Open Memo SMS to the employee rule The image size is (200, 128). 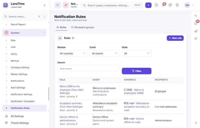[x=71, y=90]
